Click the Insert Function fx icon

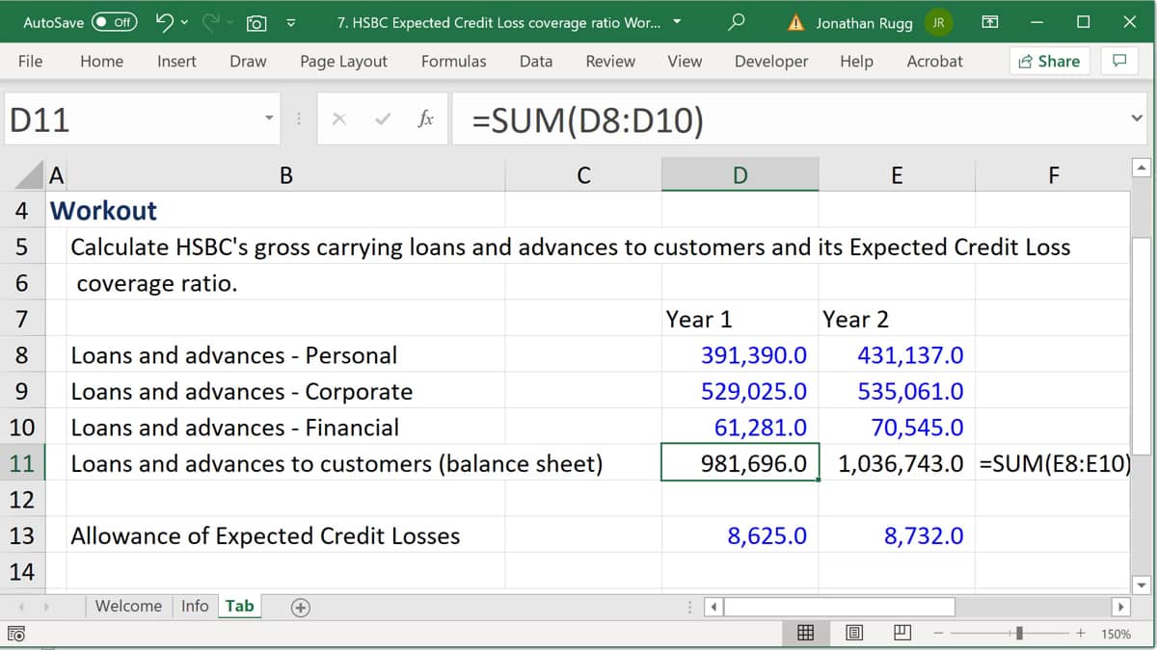click(x=425, y=119)
